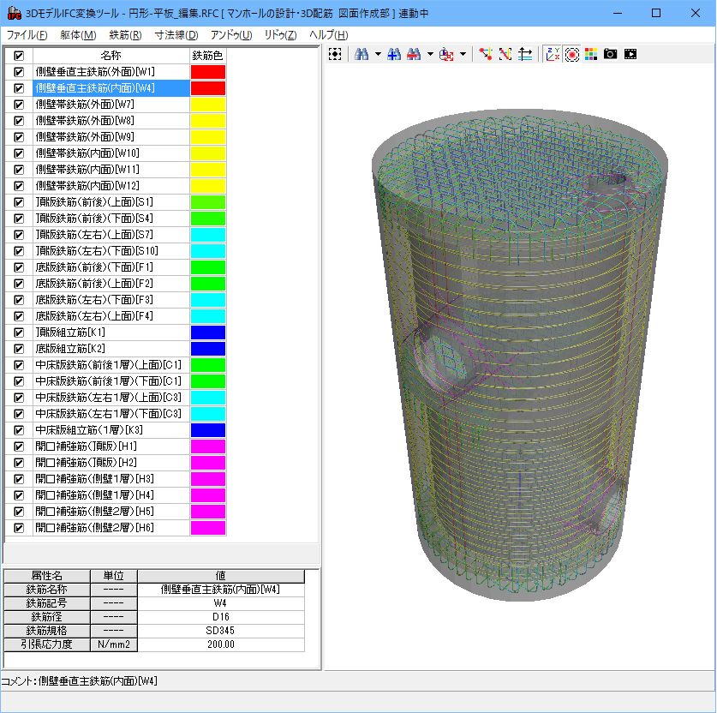Click the movie recording icon

(x=630, y=55)
